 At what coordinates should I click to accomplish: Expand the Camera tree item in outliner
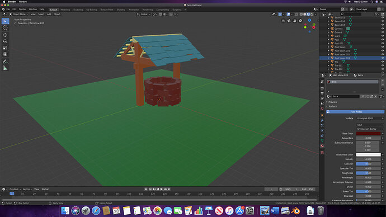click(x=328, y=29)
